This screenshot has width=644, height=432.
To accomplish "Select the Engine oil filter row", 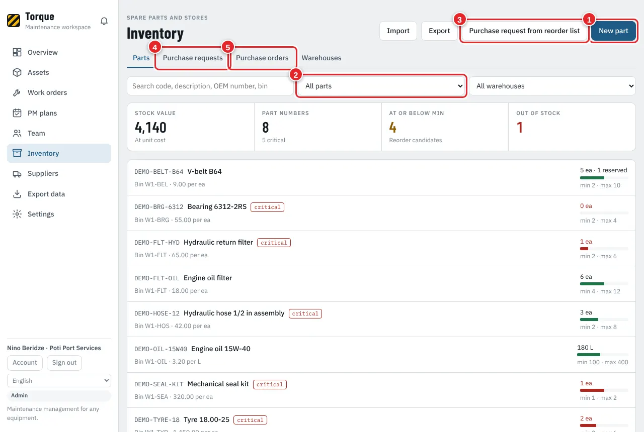I will (381, 284).
